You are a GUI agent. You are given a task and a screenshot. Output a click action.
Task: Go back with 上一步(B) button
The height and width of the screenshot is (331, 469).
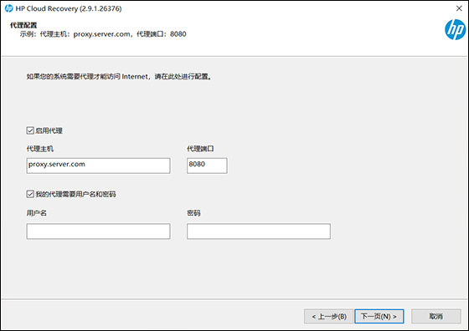coord(328,317)
